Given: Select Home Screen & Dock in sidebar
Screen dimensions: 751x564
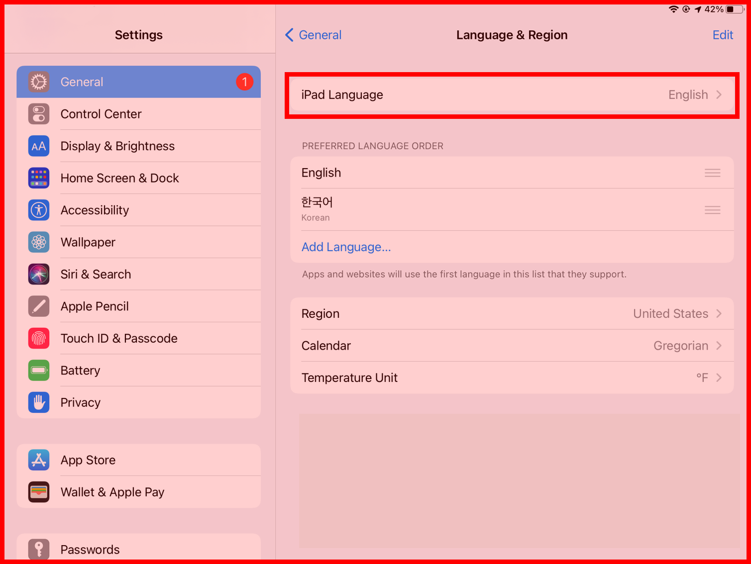Looking at the screenshot, I should 139,178.
